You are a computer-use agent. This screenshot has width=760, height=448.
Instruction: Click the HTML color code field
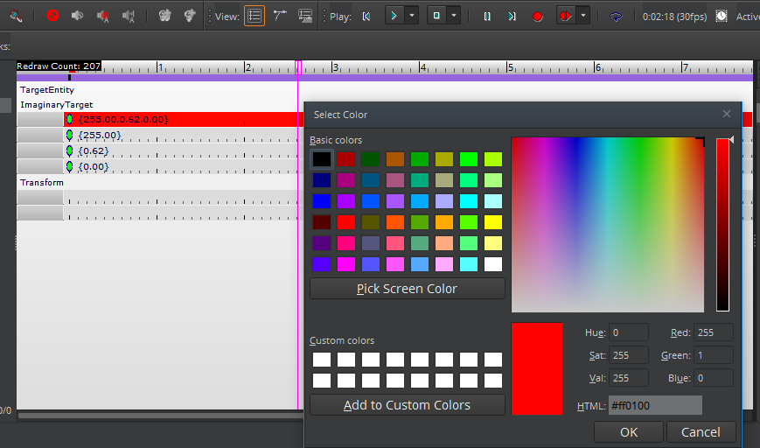[655, 405]
